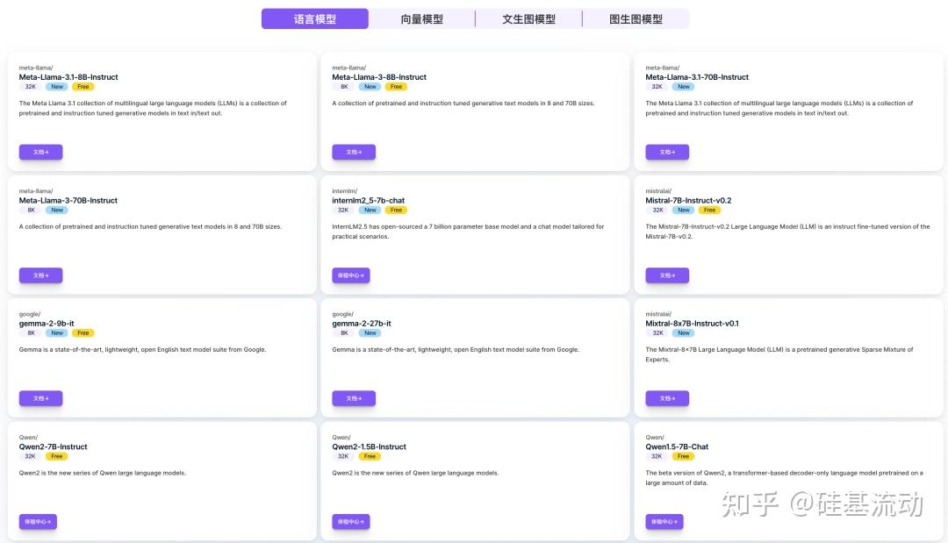
Task: Click the 32K badge on Mixtral-8x7B card
Action: coord(657,332)
